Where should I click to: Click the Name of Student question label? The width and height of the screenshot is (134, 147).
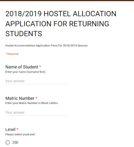[22, 67]
